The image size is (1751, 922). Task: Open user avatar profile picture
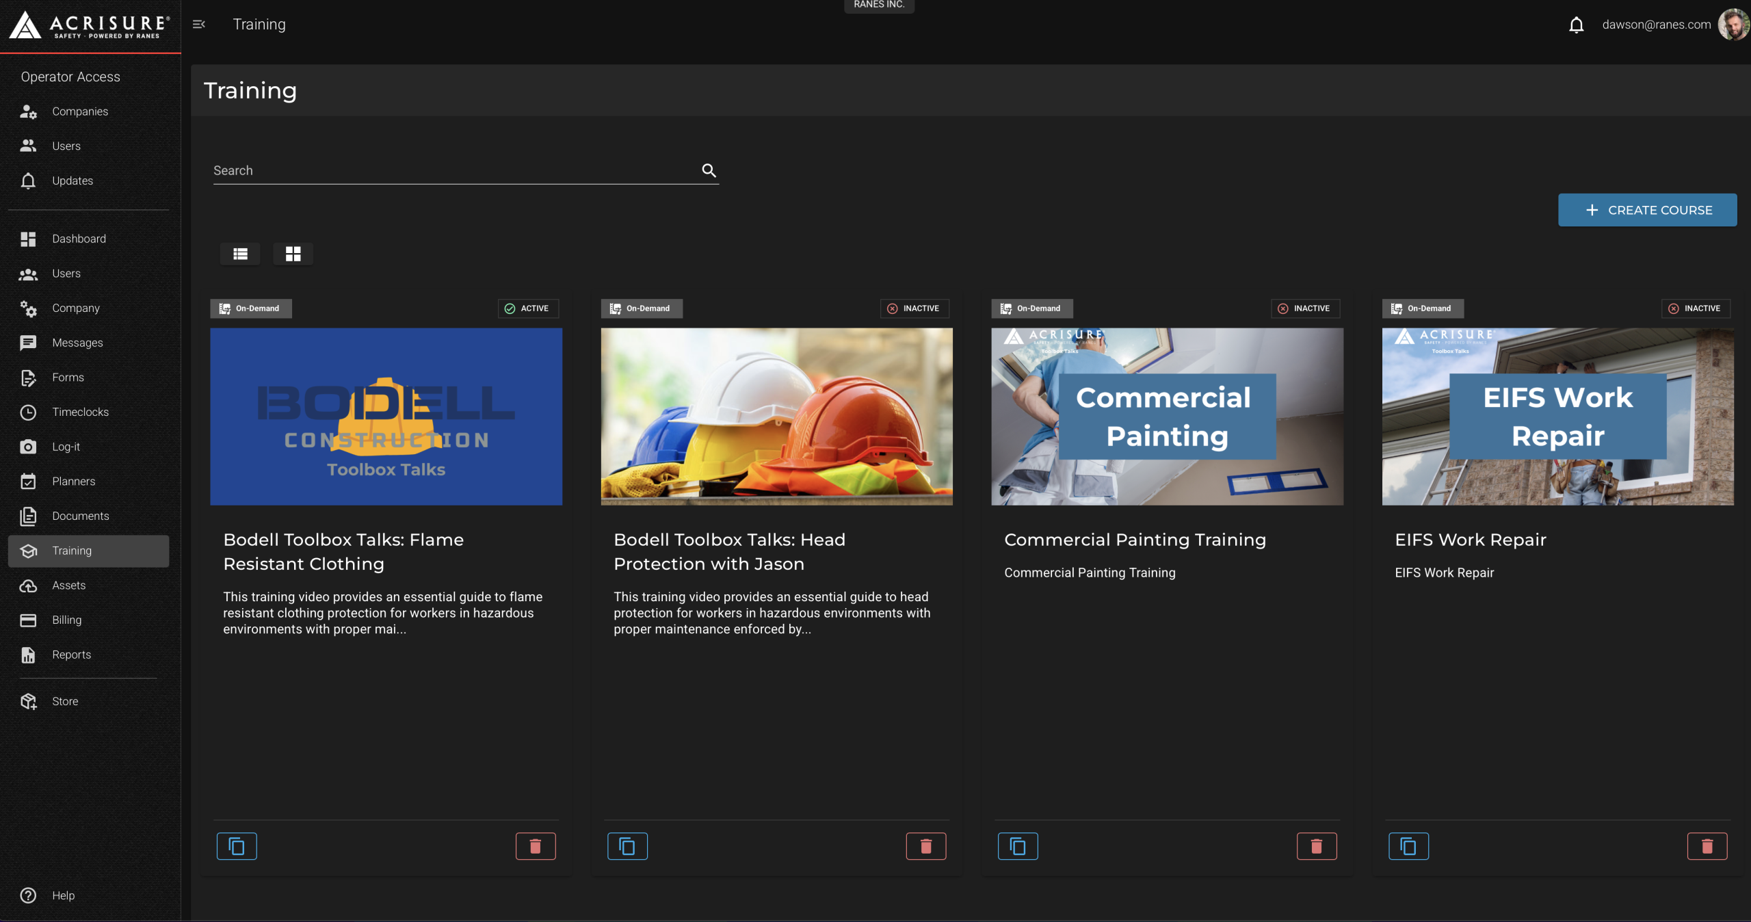click(x=1733, y=25)
